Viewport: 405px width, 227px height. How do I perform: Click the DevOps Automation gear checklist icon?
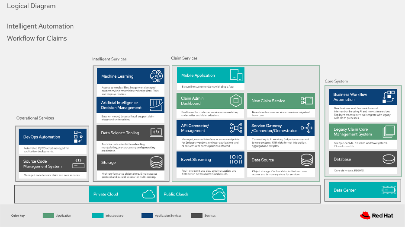click(x=78, y=137)
